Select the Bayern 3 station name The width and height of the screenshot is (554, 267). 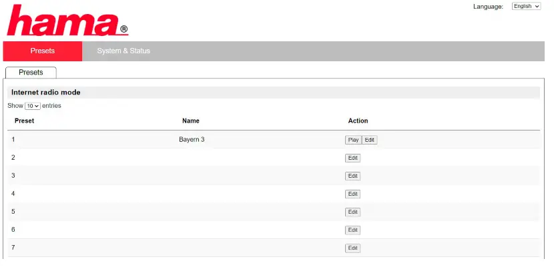coord(192,140)
